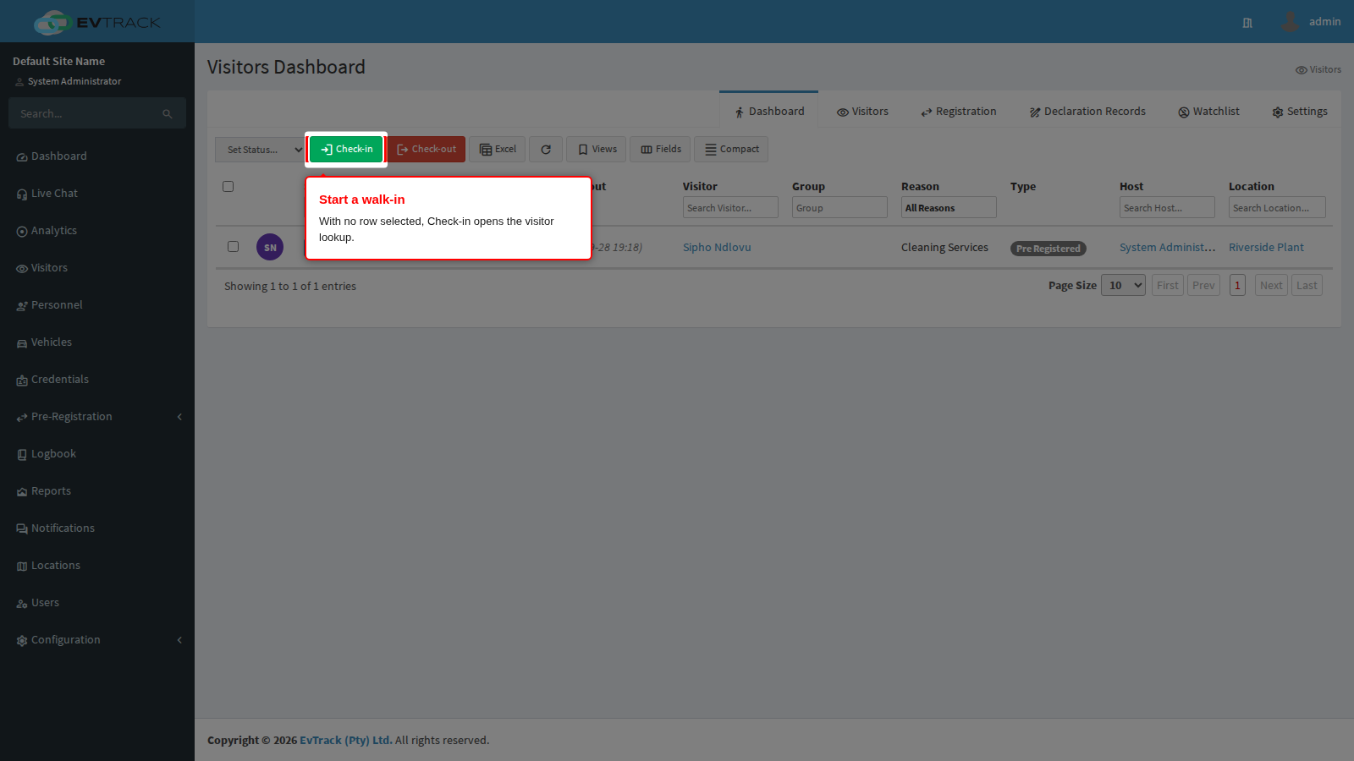Switch to the Watchlist tab
1354x761 pixels.
(x=1208, y=112)
